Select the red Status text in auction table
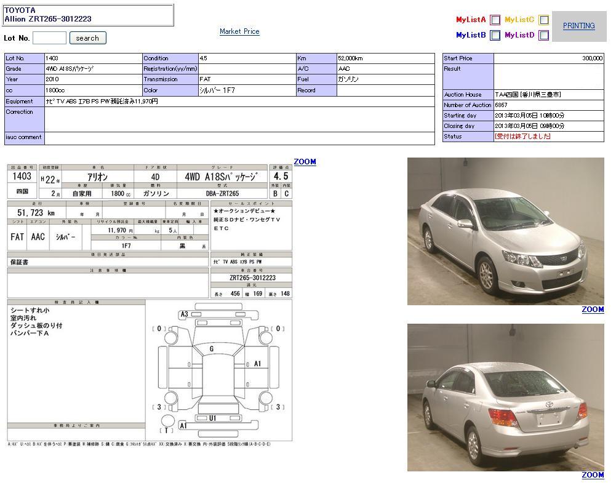Screen dimensions: 616x488 [522, 137]
